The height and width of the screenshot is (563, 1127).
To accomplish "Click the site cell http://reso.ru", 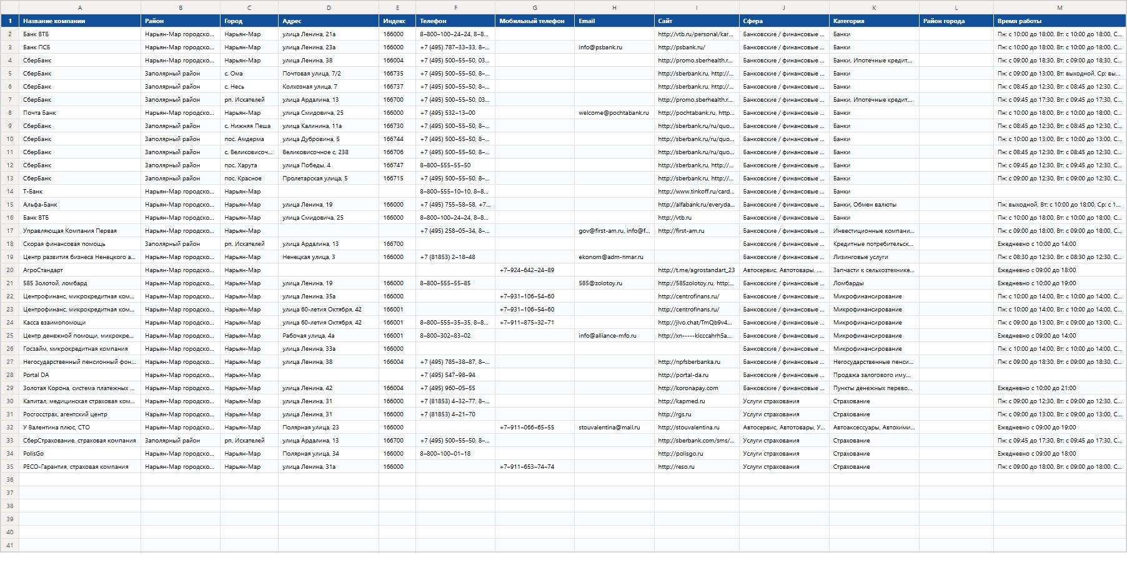I will (x=697, y=467).
